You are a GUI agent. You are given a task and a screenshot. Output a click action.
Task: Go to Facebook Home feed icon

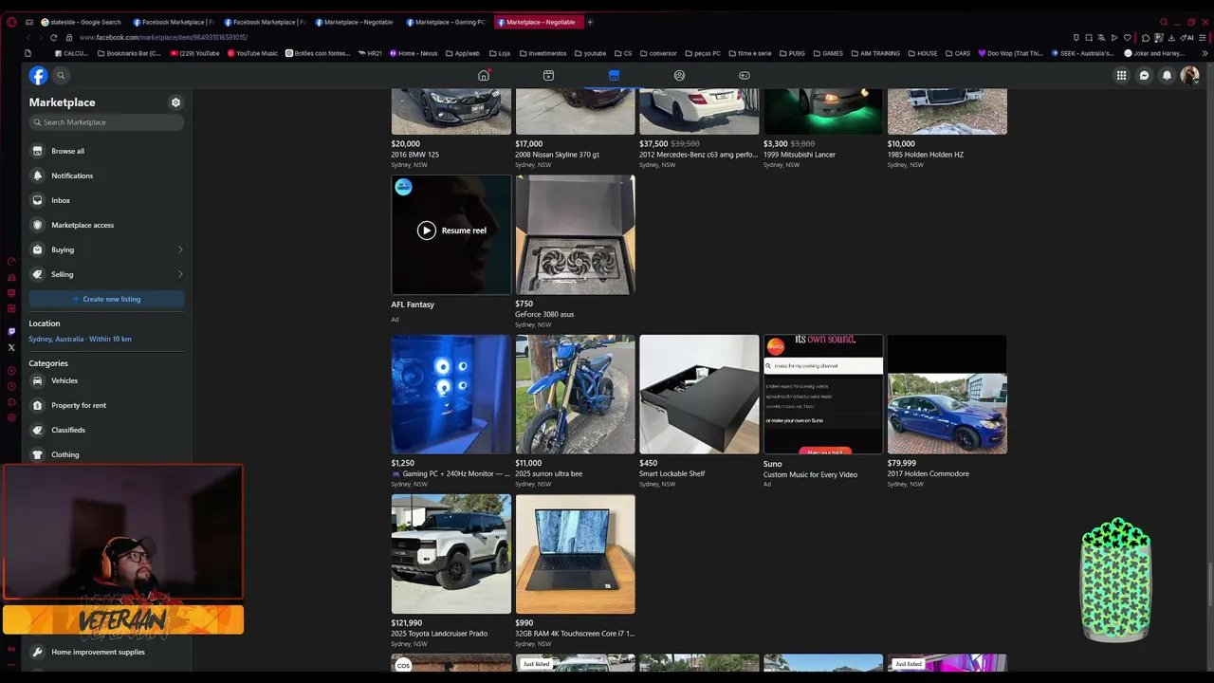484,76
